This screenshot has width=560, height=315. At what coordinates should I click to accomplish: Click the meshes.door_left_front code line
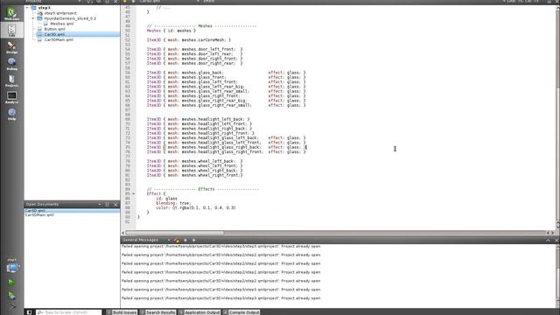pos(194,49)
